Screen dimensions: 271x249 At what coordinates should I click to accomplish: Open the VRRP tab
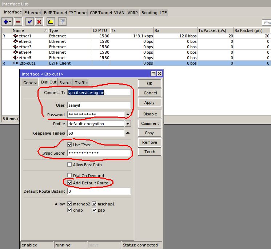[132, 13]
